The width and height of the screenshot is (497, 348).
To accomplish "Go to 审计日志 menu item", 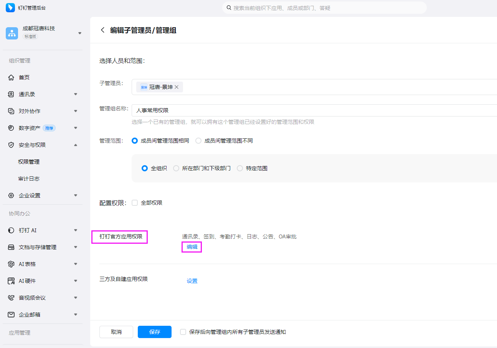I will (x=29, y=179).
